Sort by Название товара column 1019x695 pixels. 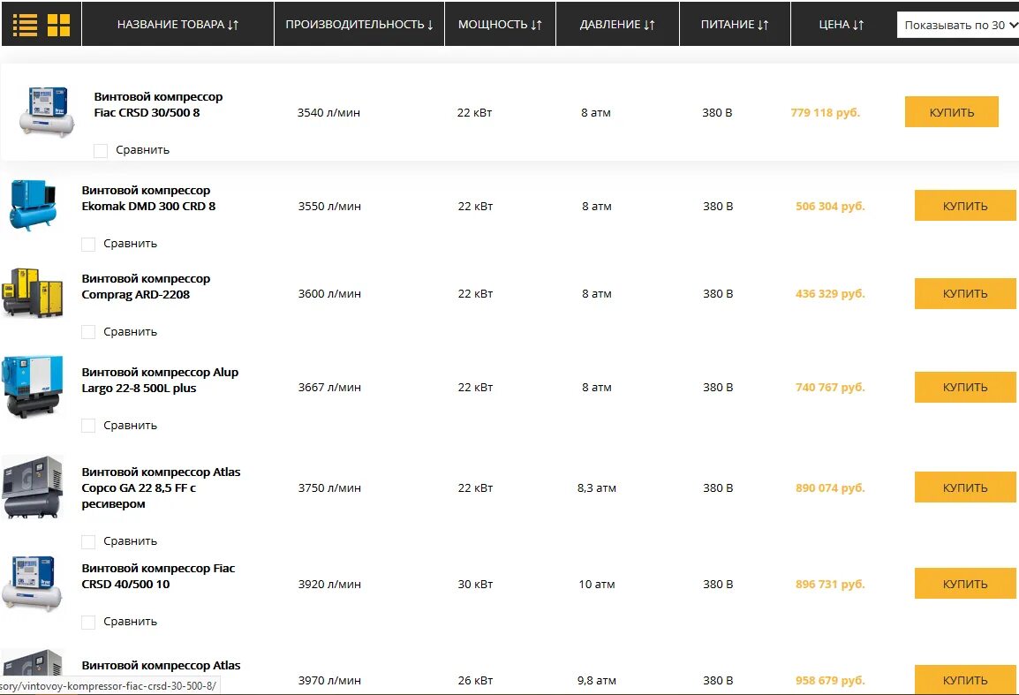[x=177, y=25]
